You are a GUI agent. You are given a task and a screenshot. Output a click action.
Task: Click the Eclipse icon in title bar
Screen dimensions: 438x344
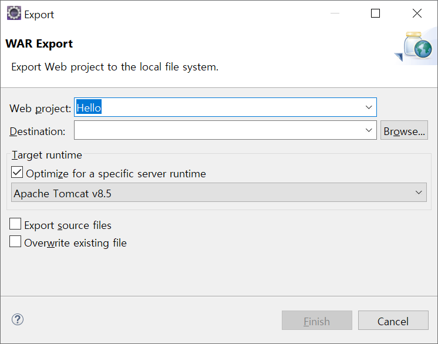(14, 13)
